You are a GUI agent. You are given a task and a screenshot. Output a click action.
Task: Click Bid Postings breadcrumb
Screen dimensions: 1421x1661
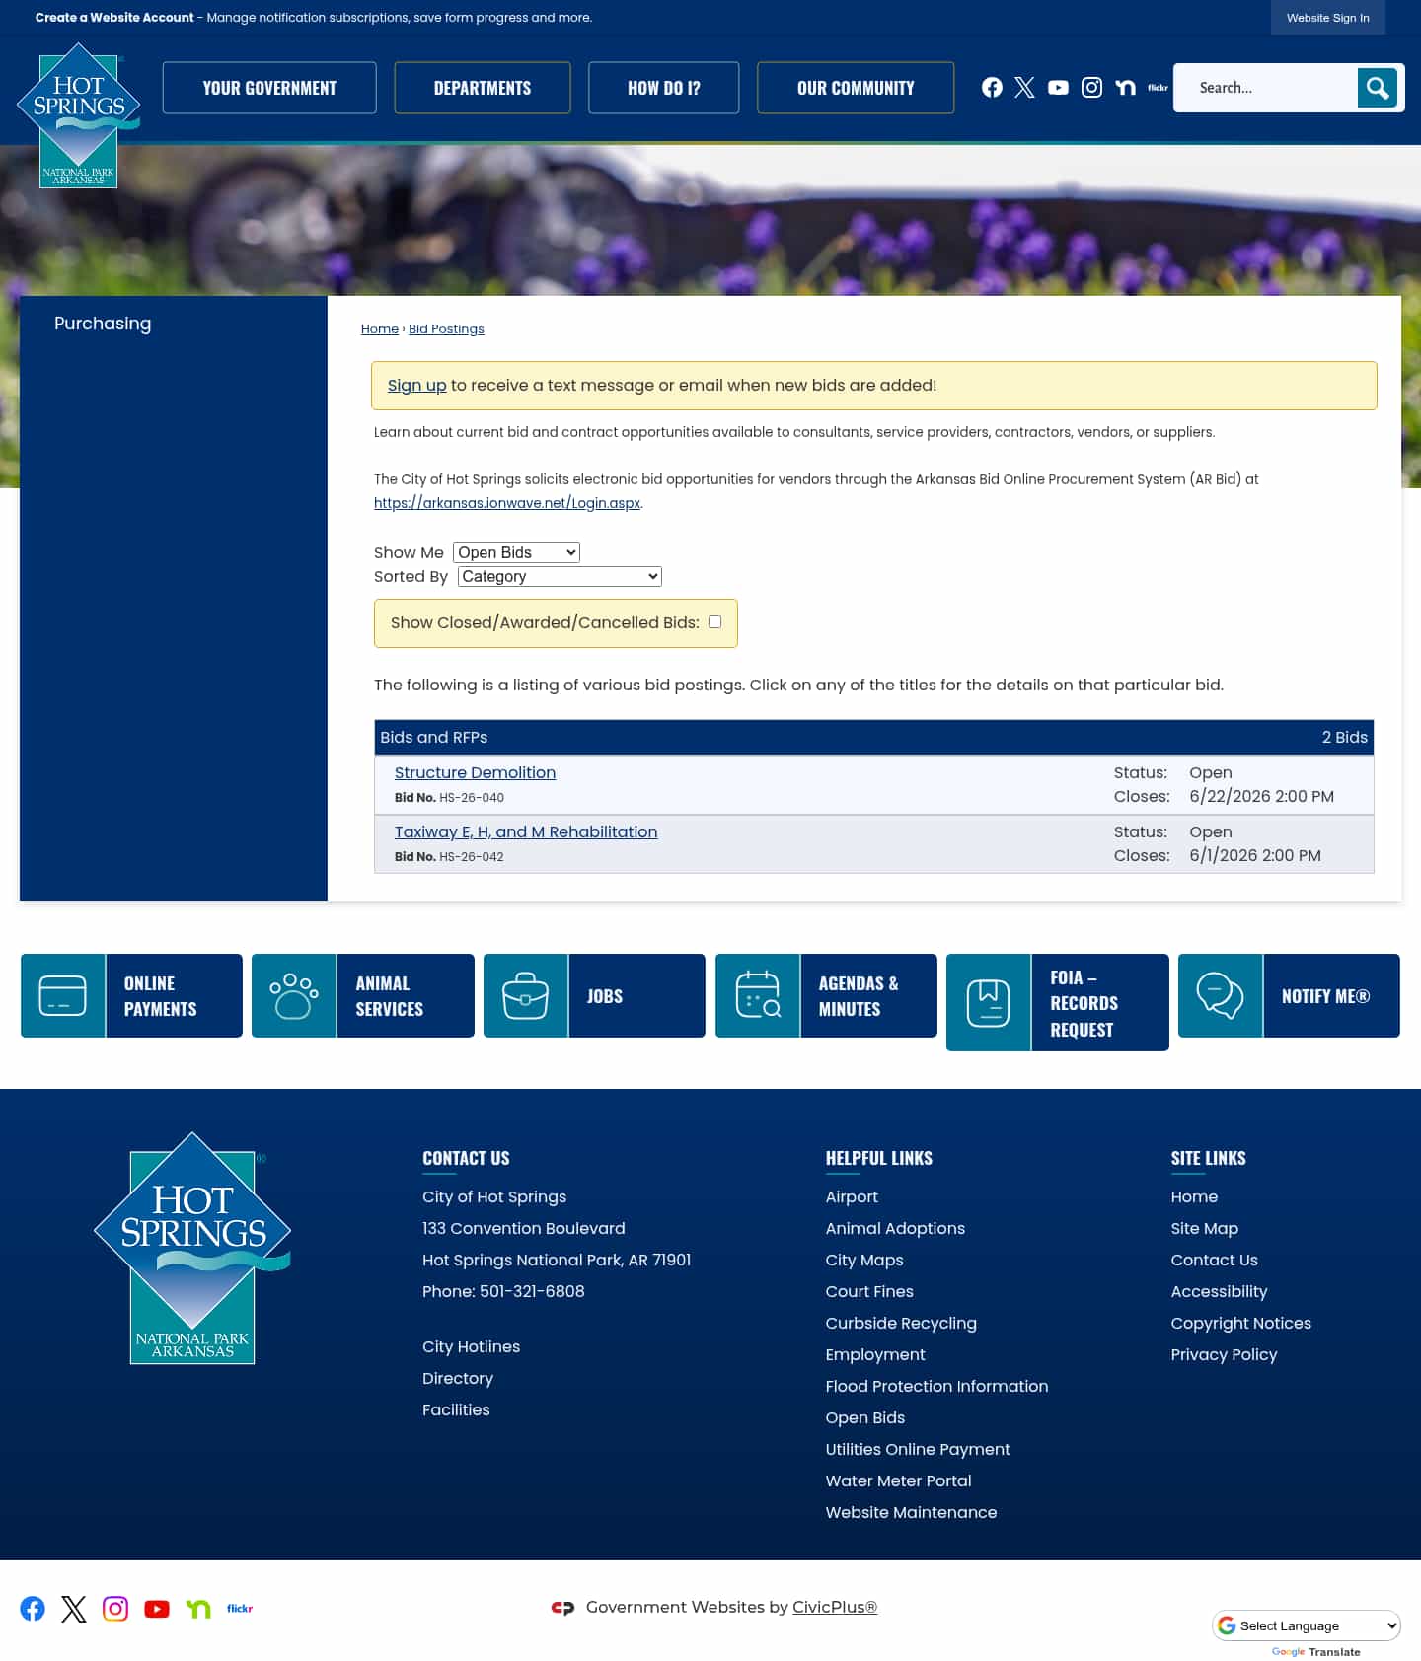tap(446, 329)
